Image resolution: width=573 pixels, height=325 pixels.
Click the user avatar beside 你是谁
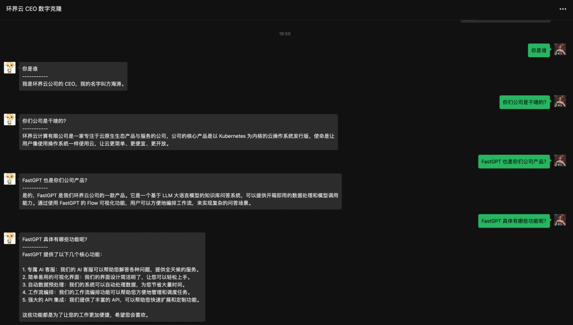[x=560, y=50]
